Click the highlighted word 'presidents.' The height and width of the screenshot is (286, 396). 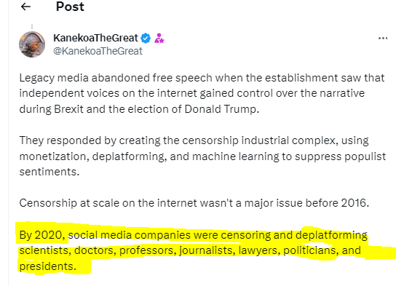point(48,266)
